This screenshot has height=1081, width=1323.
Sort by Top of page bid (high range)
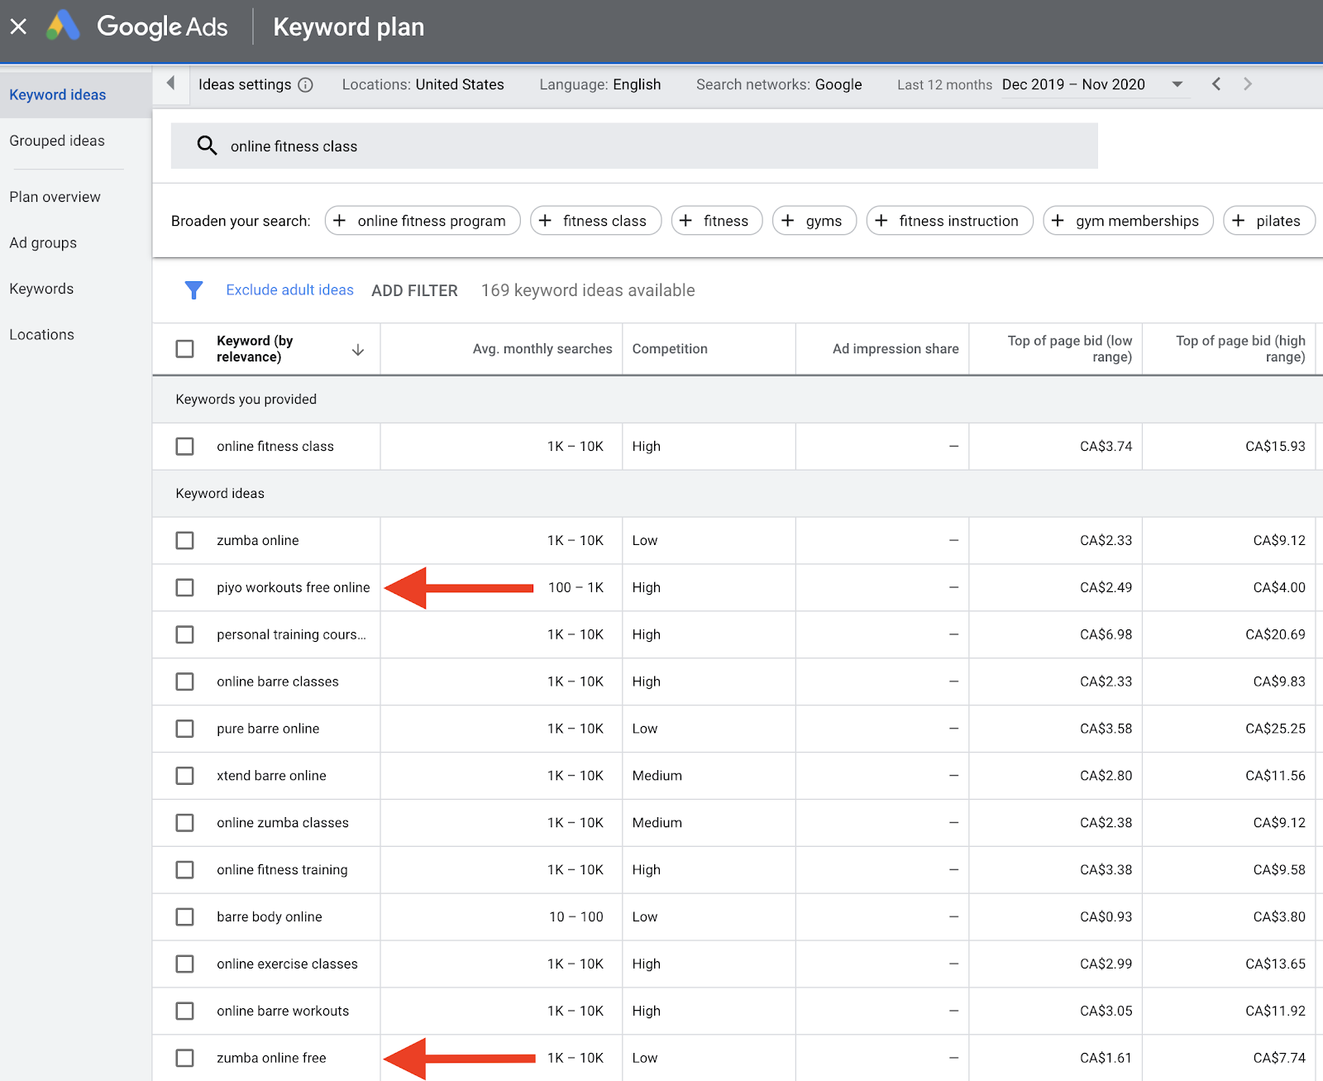pos(1240,349)
